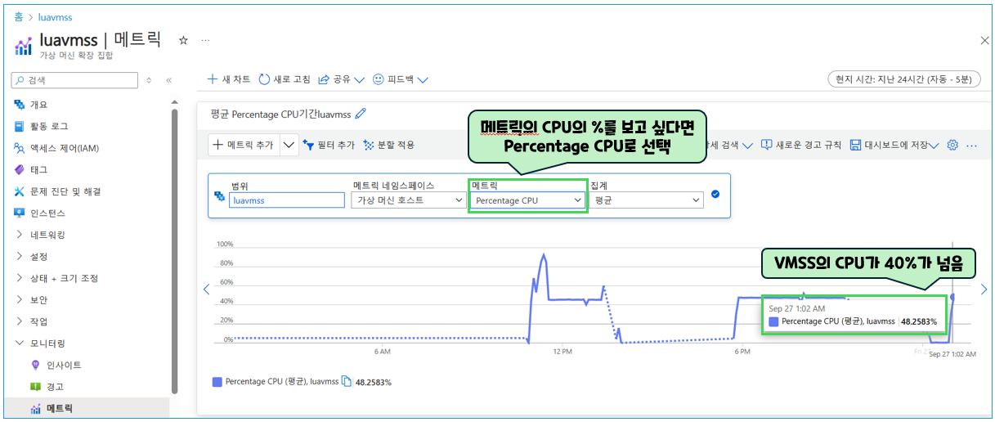Click the sidebar vertical scrollbar

pyautogui.click(x=174, y=251)
